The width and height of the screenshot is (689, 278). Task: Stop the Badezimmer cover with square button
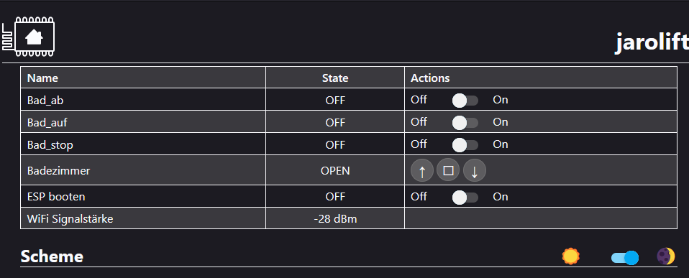[448, 170]
